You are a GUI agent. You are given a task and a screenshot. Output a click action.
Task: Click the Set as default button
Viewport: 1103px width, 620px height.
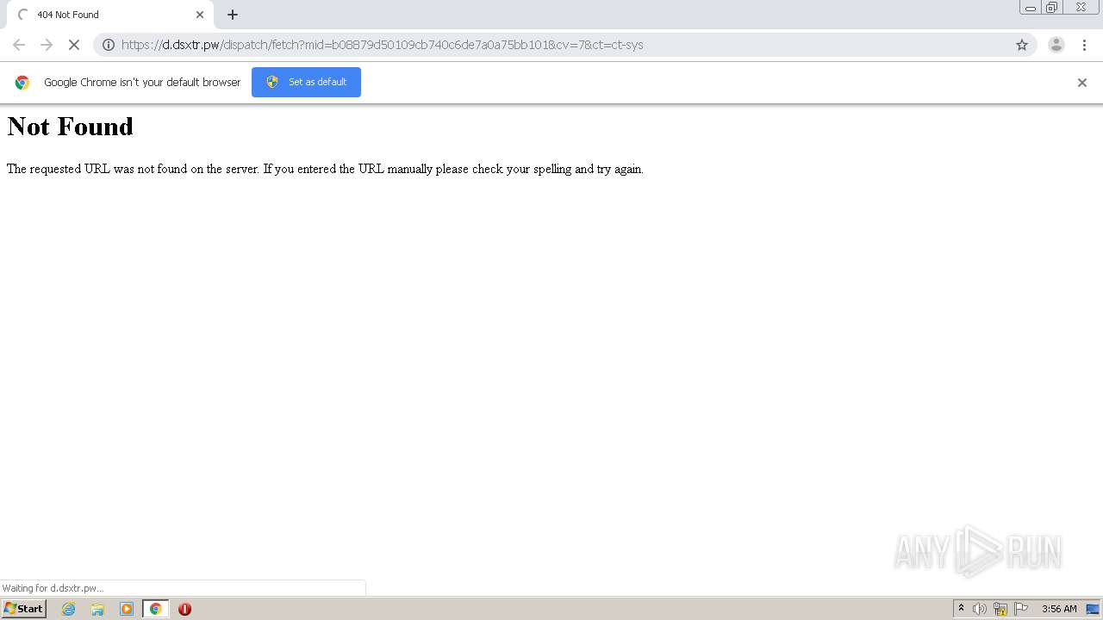click(x=306, y=82)
